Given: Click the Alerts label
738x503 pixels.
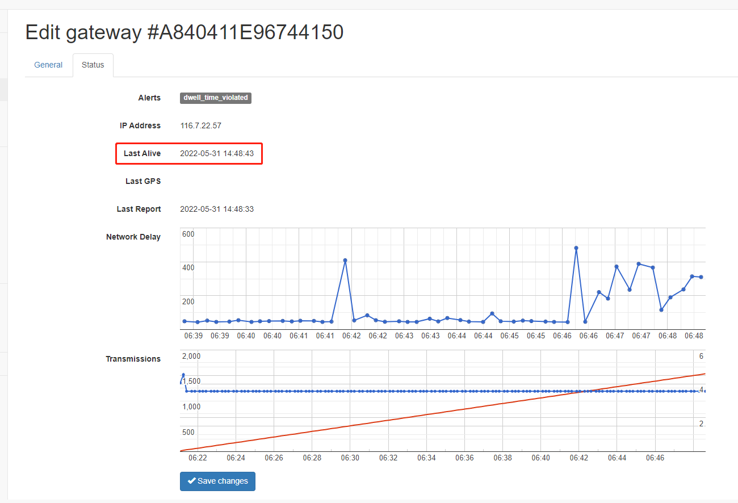Looking at the screenshot, I should 149,98.
